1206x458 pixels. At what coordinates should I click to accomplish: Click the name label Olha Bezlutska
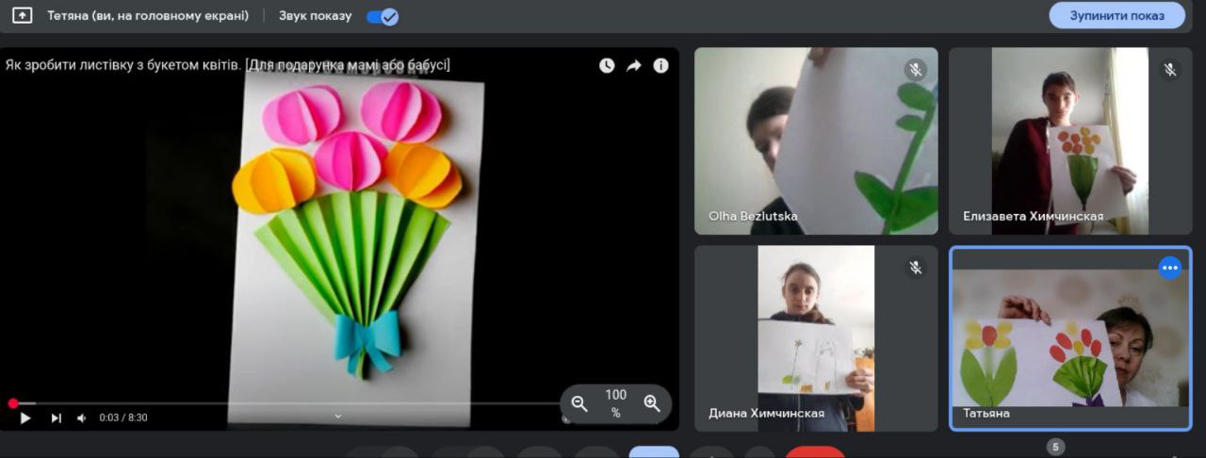(753, 216)
